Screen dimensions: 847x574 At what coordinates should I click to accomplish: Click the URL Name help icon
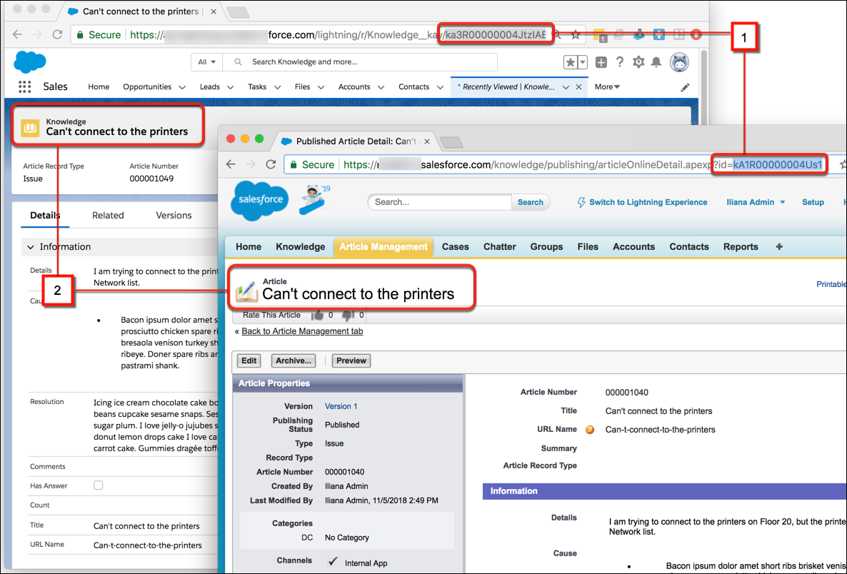click(590, 430)
